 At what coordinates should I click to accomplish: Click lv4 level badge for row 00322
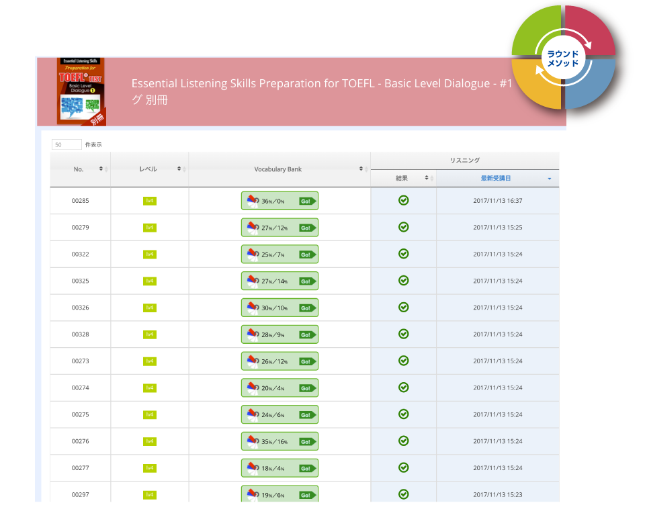pyautogui.click(x=150, y=255)
